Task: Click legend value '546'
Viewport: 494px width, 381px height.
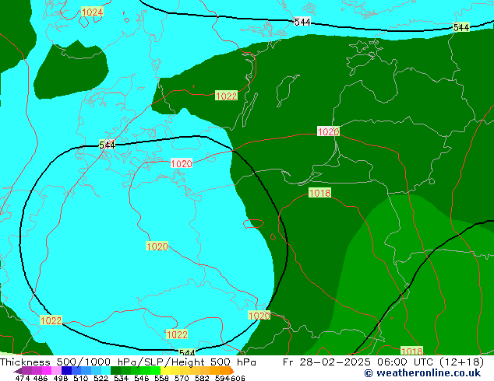Action: [x=142, y=378]
